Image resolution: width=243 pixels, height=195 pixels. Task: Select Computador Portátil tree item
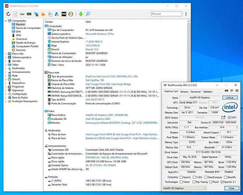tap(27, 46)
